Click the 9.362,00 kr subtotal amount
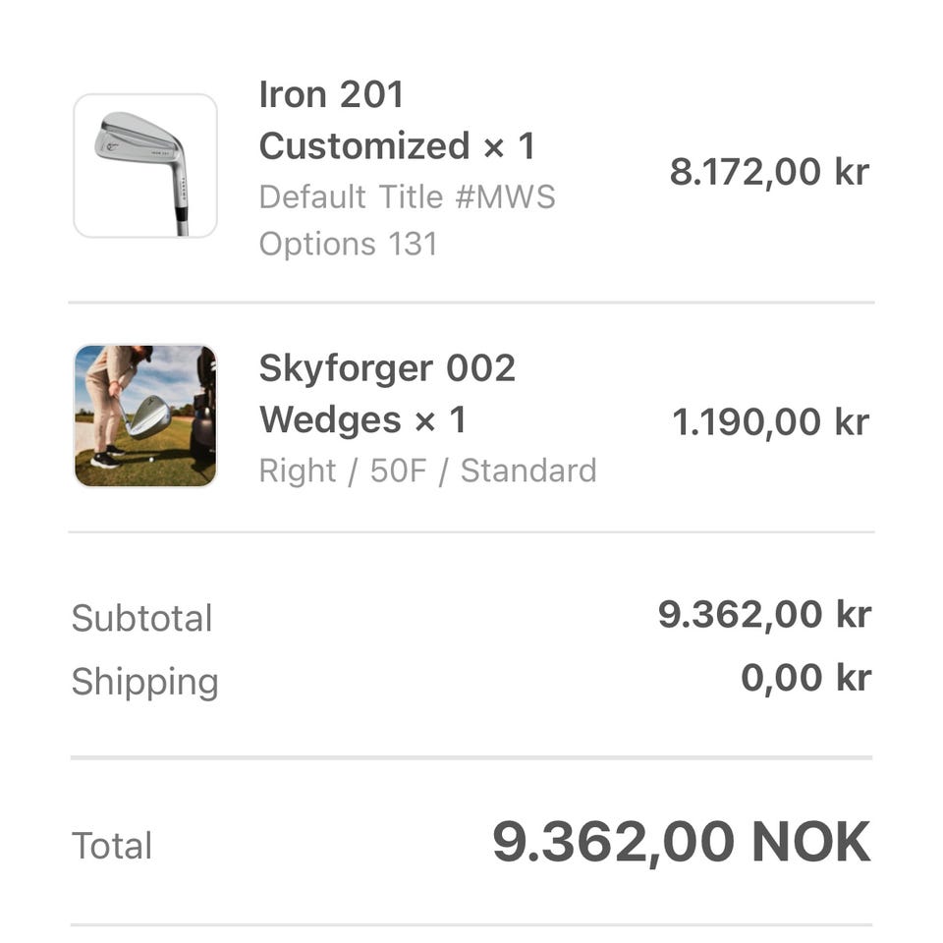943x943 pixels. [x=764, y=615]
